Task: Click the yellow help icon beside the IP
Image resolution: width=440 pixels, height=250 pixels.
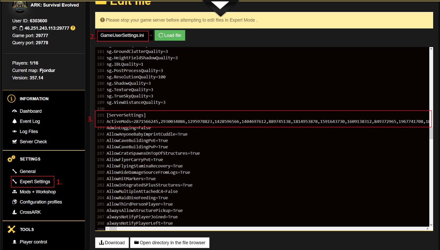Action: tap(73, 28)
